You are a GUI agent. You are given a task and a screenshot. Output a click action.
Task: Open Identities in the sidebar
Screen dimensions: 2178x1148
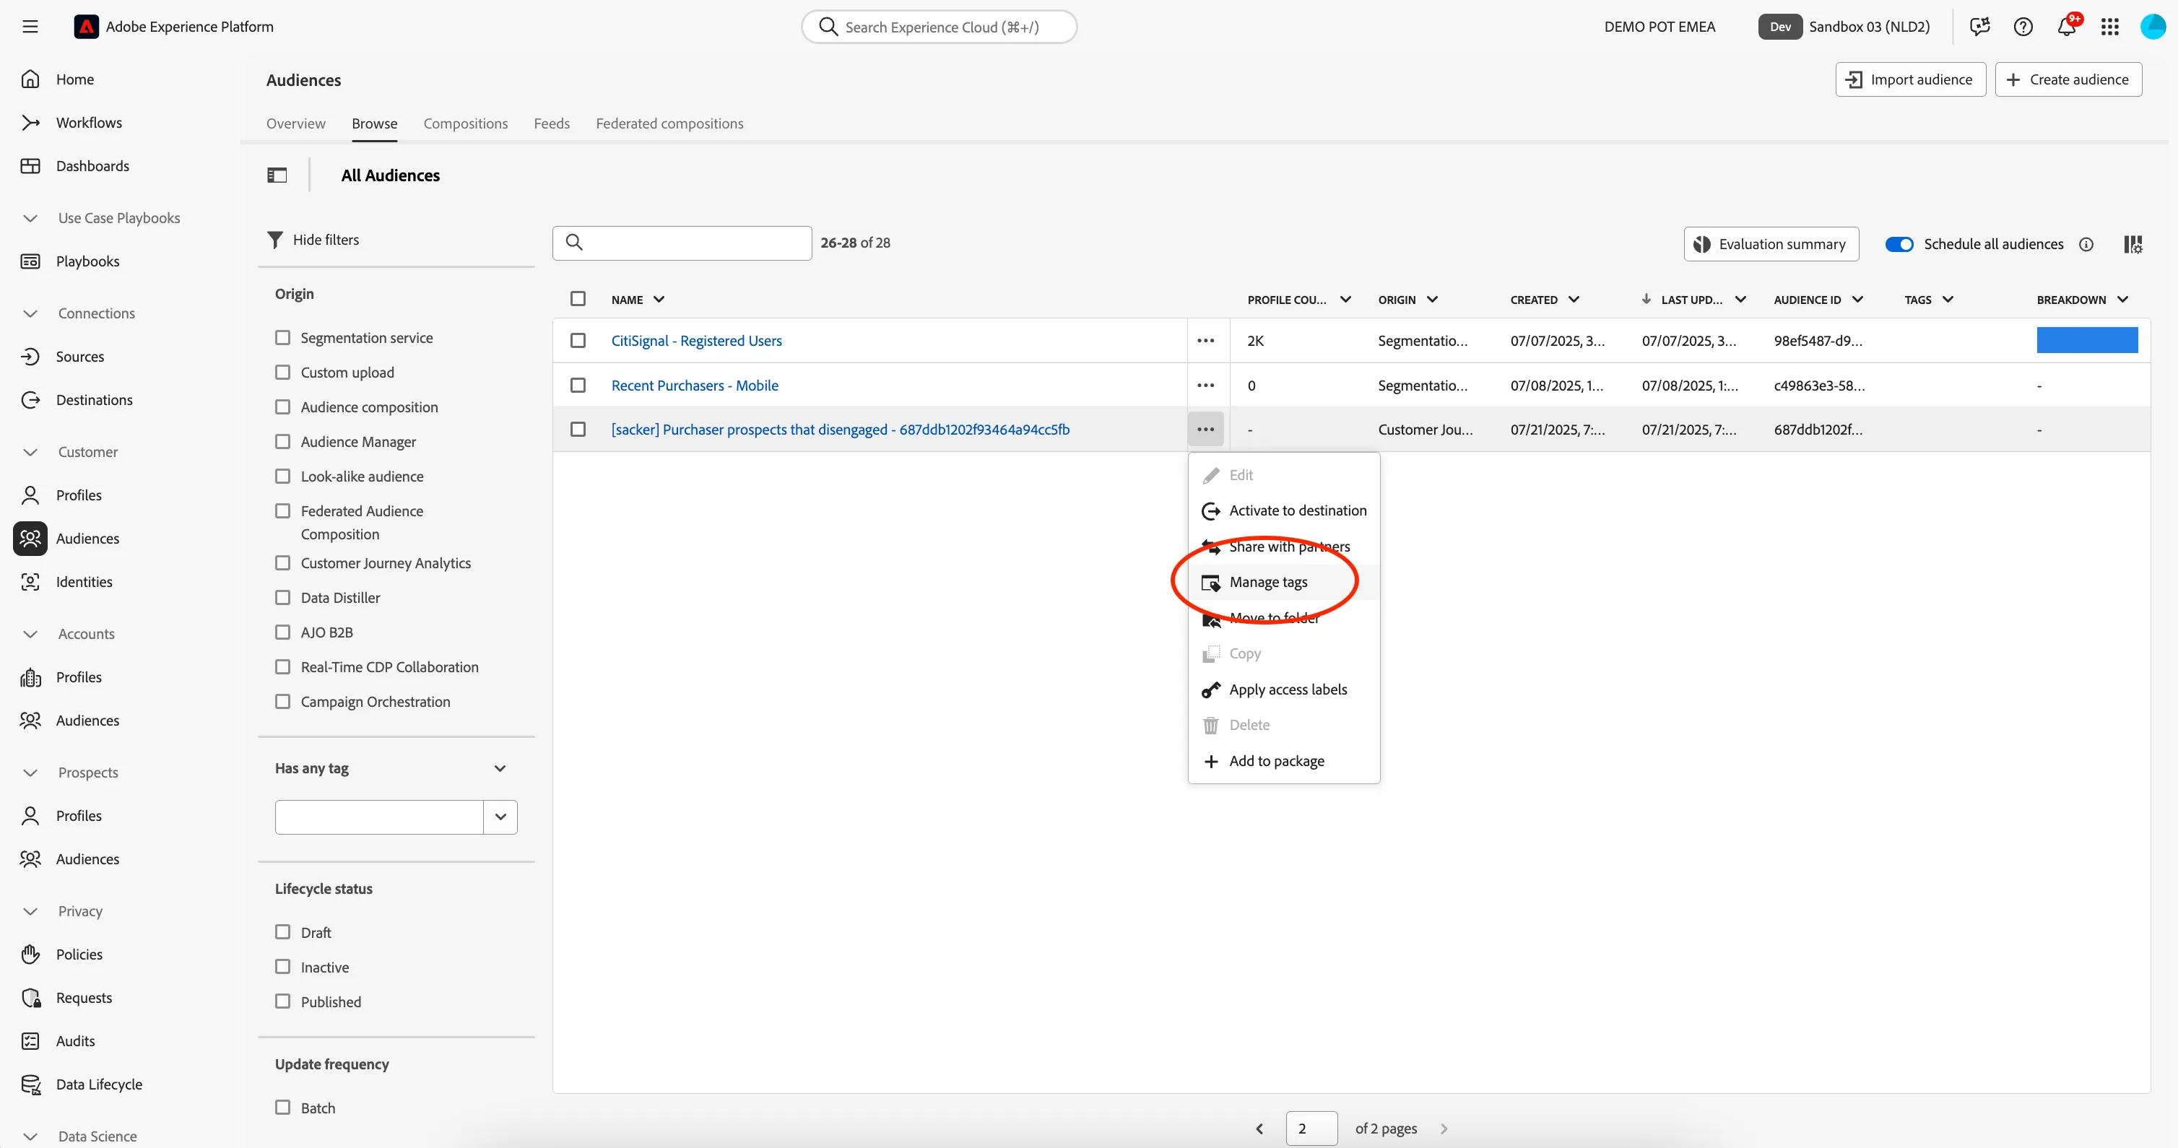[84, 582]
